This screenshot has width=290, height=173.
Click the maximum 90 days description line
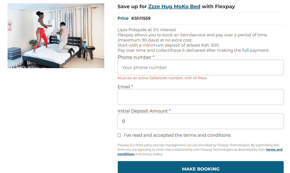click(x=192, y=35)
